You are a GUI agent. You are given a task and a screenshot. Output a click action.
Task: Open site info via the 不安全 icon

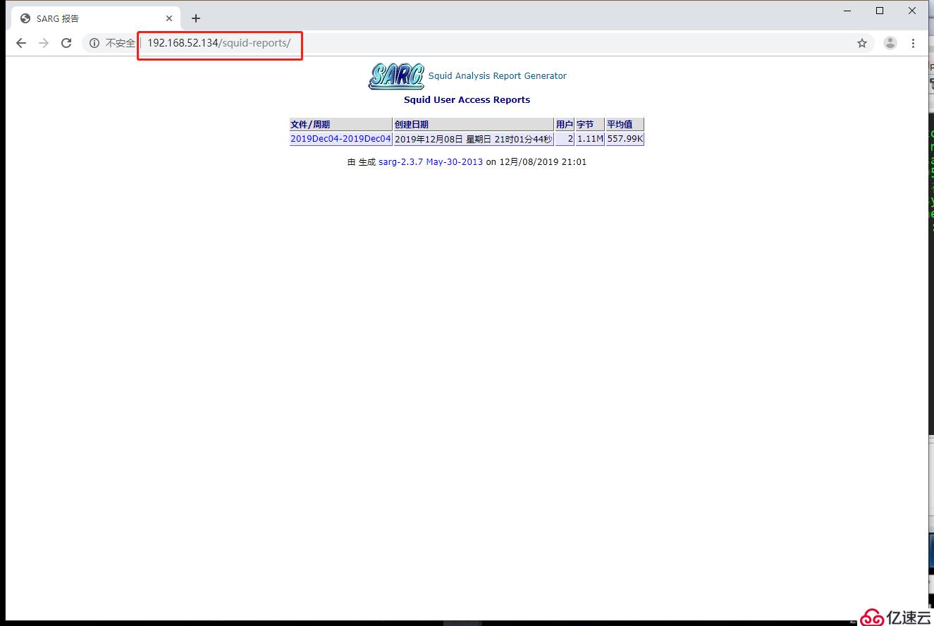[x=94, y=43]
